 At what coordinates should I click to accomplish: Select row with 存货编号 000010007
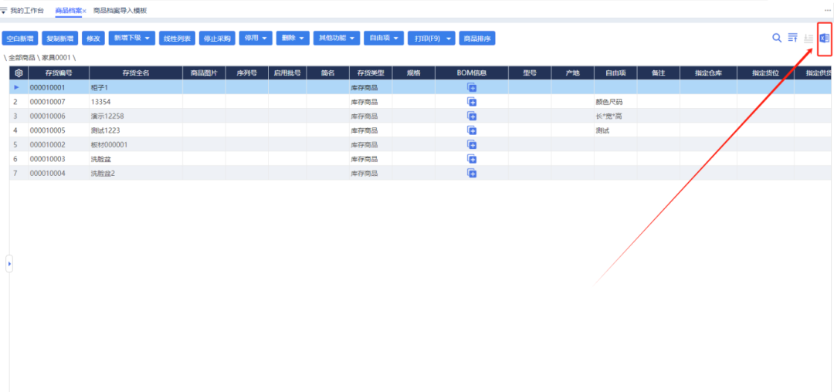point(48,102)
